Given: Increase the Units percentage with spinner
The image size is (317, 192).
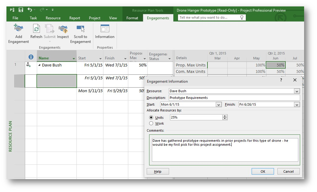Looking at the screenshot, I should (x=225, y=116).
